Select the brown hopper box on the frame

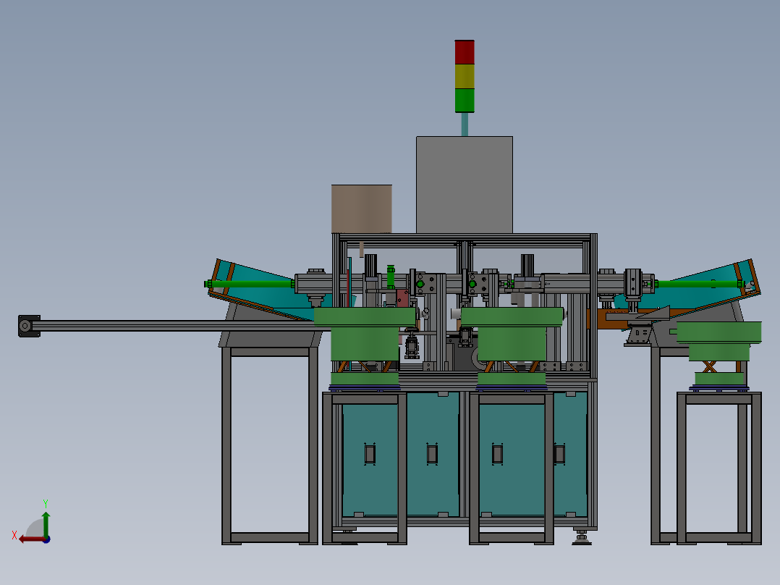click(x=362, y=209)
